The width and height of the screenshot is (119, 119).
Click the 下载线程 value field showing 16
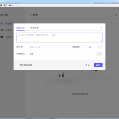(90, 47)
